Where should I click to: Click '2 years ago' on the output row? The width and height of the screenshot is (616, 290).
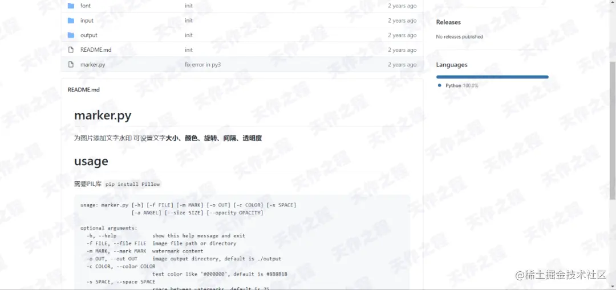click(402, 35)
